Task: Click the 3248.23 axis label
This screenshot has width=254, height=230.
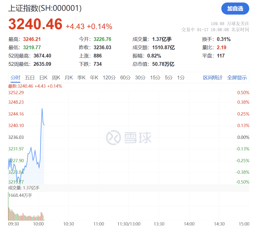Action: click(16, 102)
